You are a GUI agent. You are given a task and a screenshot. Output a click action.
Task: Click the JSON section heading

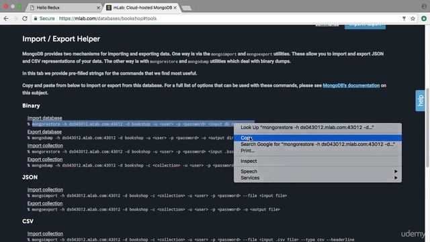pyautogui.click(x=30, y=177)
